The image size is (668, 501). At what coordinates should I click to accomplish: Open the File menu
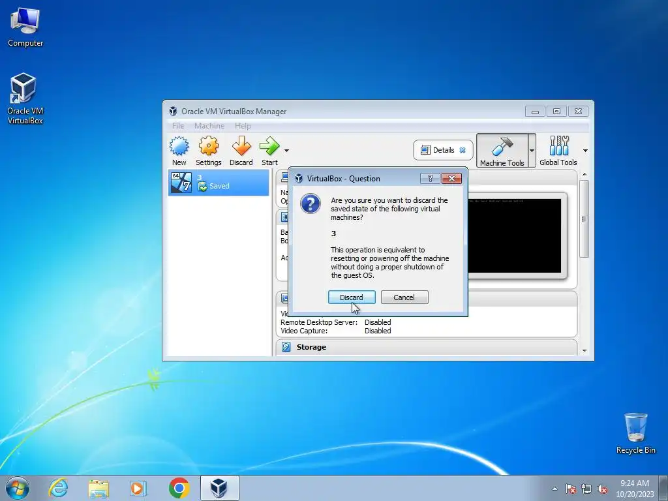point(178,126)
